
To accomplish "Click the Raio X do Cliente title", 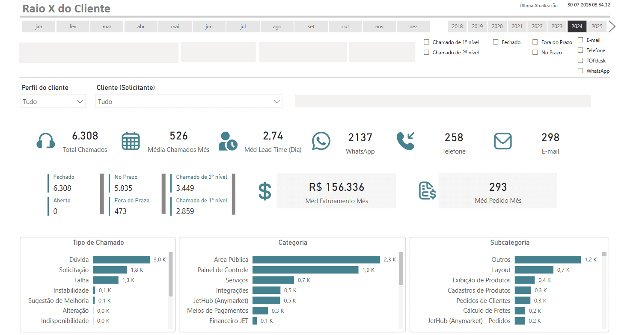I will [x=66, y=8].
